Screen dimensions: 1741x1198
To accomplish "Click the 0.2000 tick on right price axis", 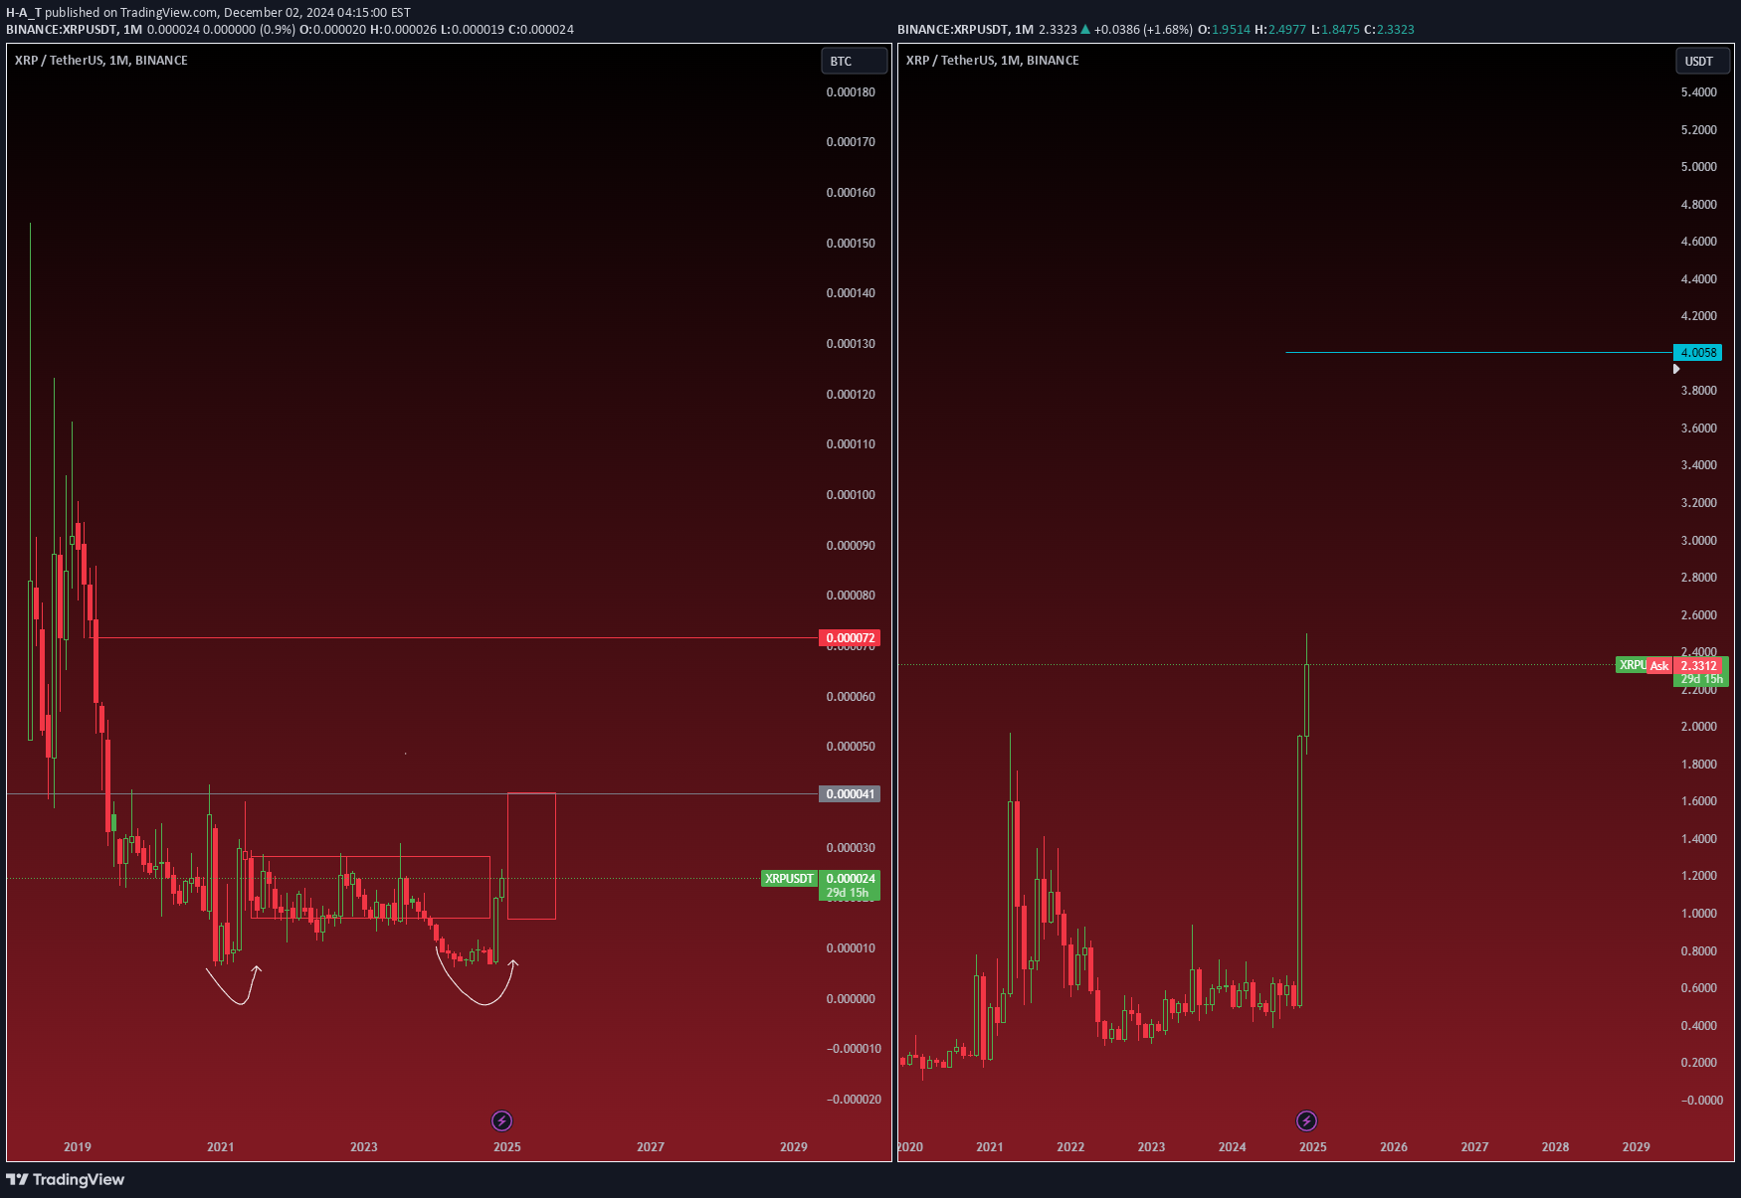I will click(1699, 1062).
